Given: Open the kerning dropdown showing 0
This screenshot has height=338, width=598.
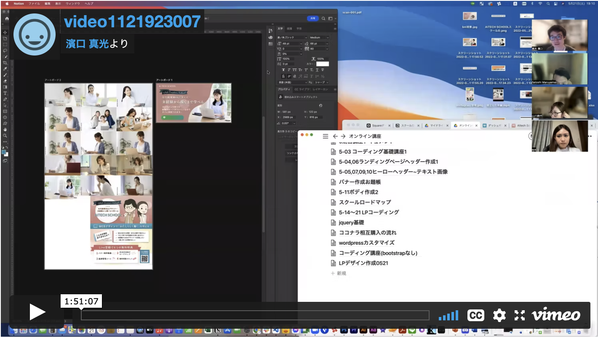Looking at the screenshot, I should (x=292, y=49).
